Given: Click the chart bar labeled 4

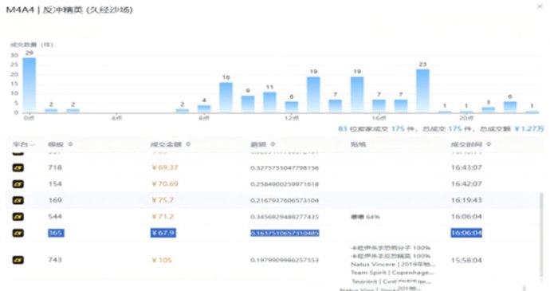Looking at the screenshot, I should [204, 108].
